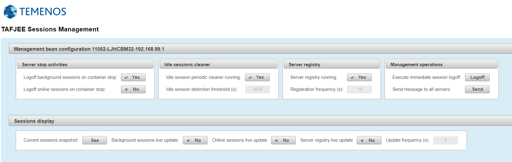Click the Server registry panel header
The image size is (512, 162).
[304, 65]
